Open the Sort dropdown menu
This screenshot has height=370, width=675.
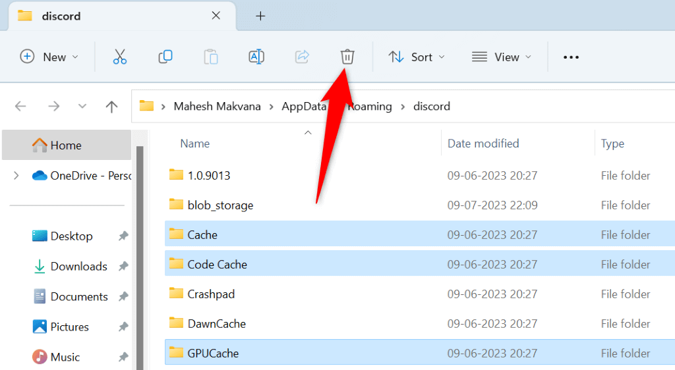(x=417, y=57)
